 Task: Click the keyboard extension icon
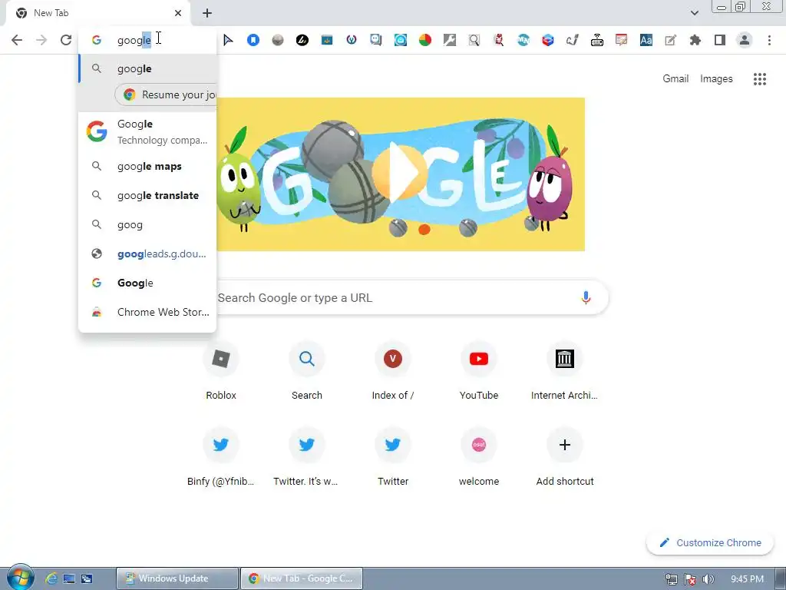(597, 40)
